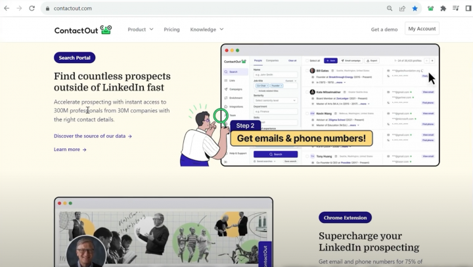Click Get a demo link
The image size is (473, 267).
pos(384,30)
